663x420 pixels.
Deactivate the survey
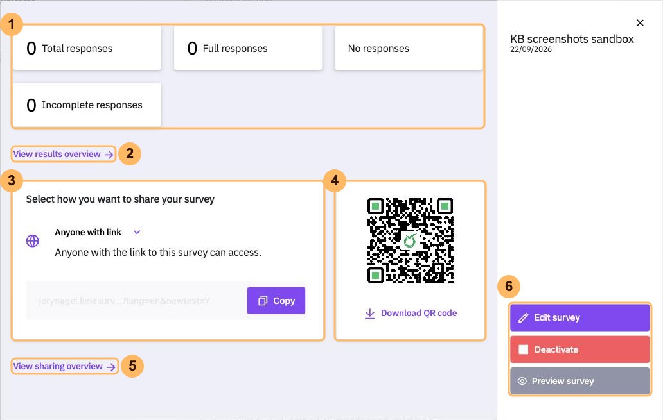[579, 349]
